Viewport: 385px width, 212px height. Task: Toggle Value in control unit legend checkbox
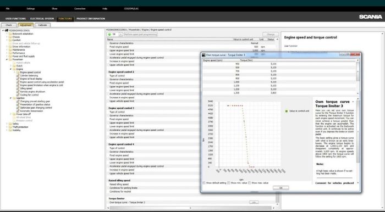pos(287,111)
